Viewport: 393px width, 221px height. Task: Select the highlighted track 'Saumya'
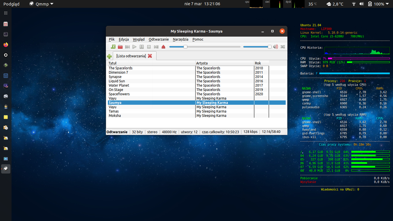(x=196, y=103)
